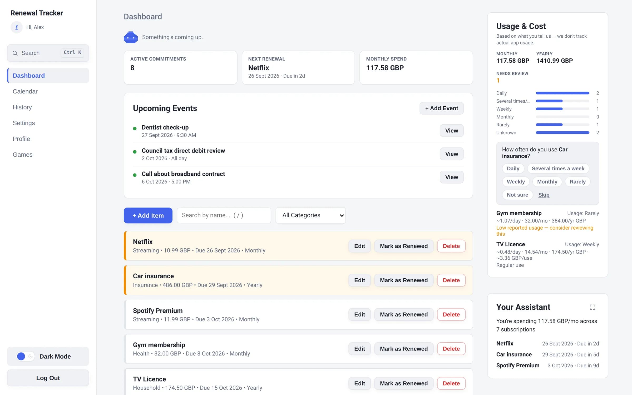Expand the Your Assistant panel icon
The width and height of the screenshot is (632, 395).
[x=592, y=307]
